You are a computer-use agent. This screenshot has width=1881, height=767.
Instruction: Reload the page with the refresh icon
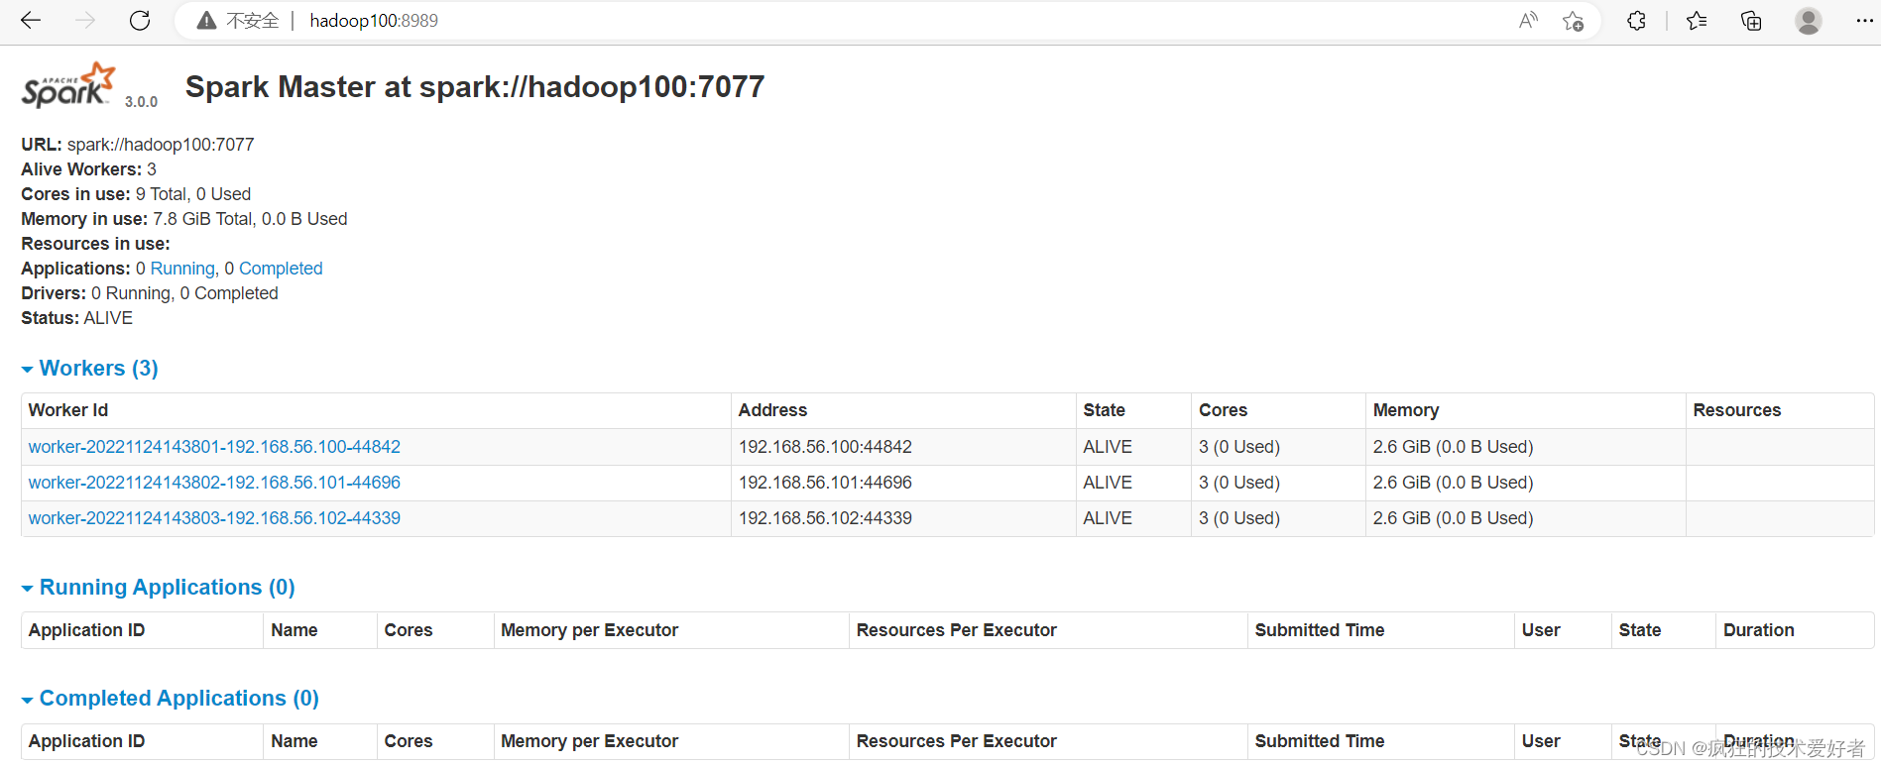coord(140,20)
